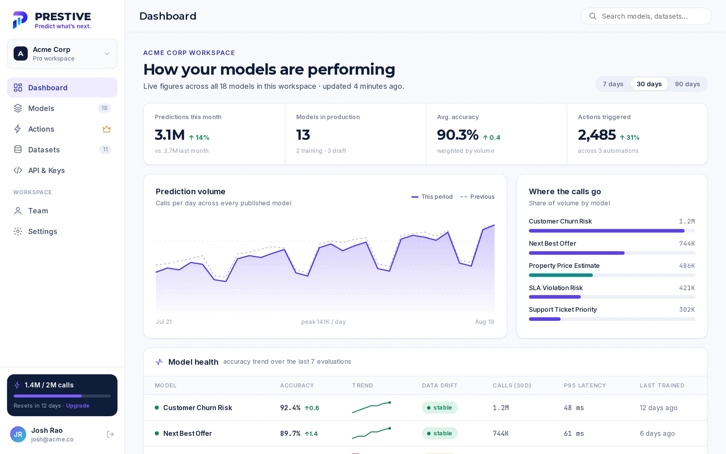Sort by the ACCURACY column header

[297, 386]
